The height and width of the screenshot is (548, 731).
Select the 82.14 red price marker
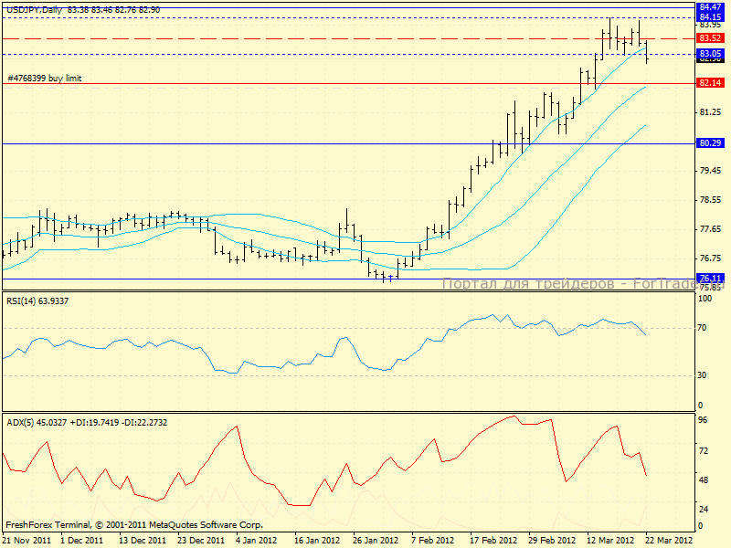(710, 83)
